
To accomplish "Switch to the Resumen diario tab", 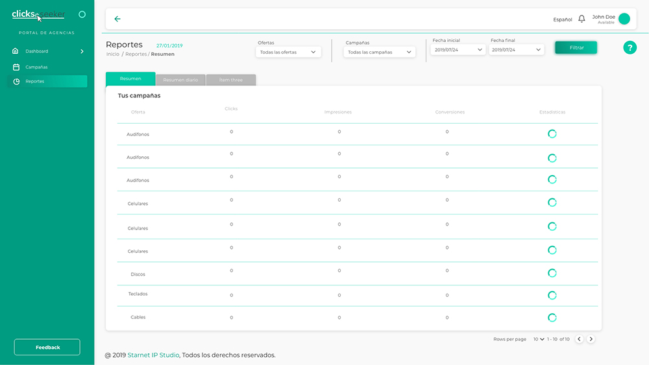I will [x=180, y=80].
